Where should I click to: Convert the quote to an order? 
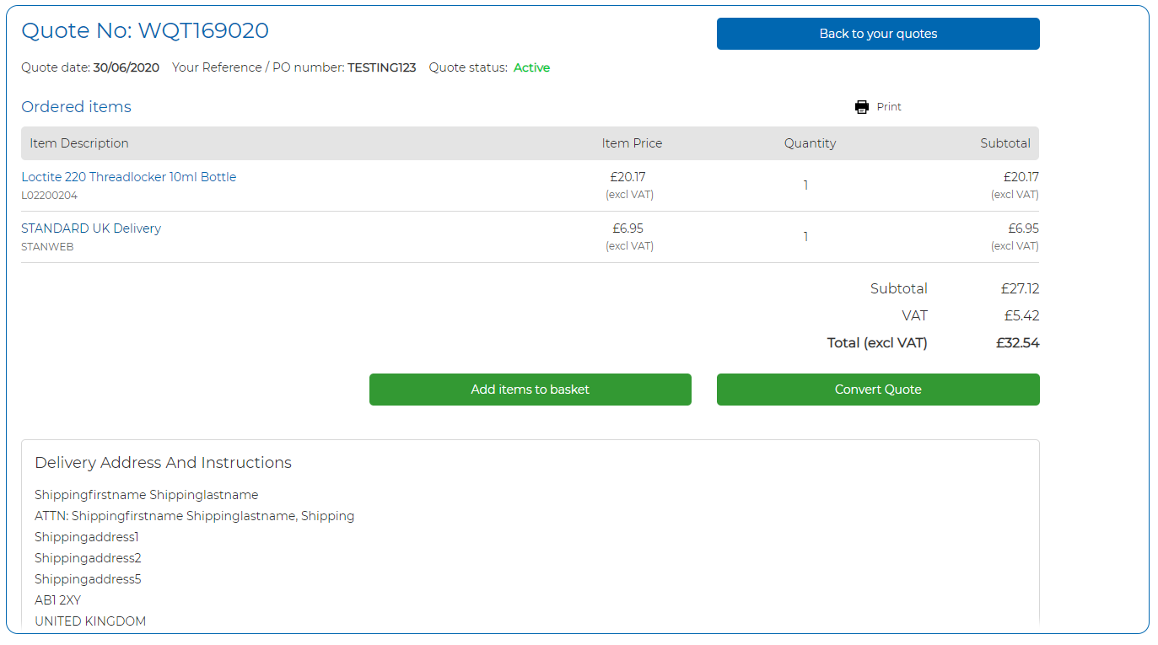[x=878, y=390]
